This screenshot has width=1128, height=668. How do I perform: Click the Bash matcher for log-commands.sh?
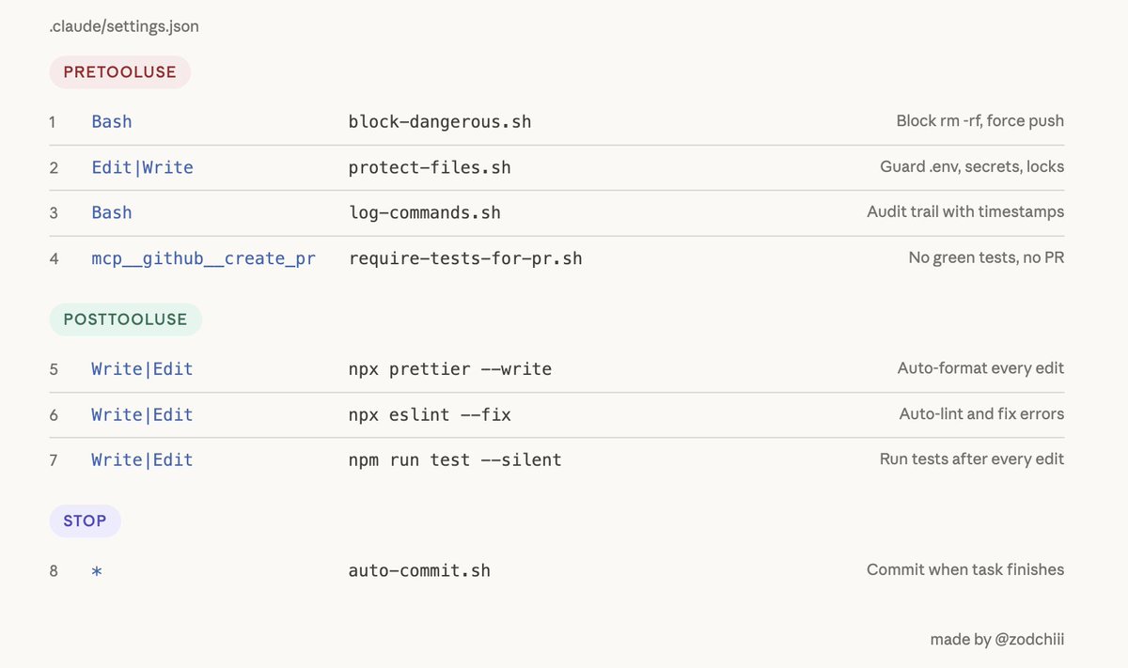(112, 213)
